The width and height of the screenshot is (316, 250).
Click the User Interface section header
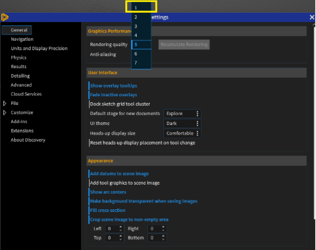click(196, 73)
